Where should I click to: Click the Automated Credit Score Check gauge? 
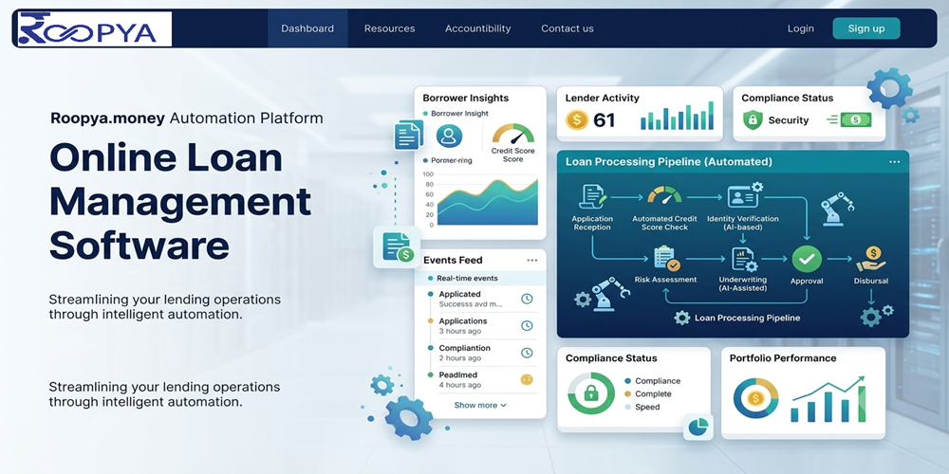tap(664, 195)
